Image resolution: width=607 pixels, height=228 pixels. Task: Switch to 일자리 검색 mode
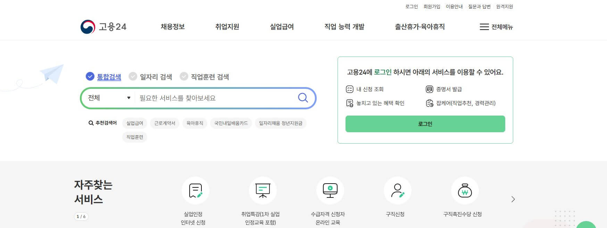point(133,76)
